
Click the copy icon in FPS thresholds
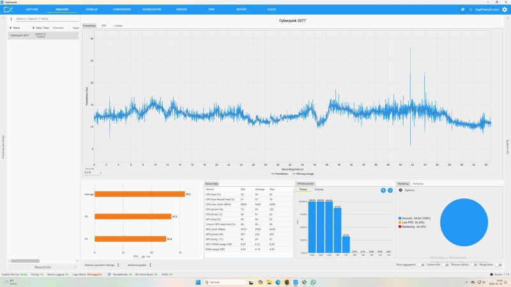pyautogui.click(x=383, y=190)
